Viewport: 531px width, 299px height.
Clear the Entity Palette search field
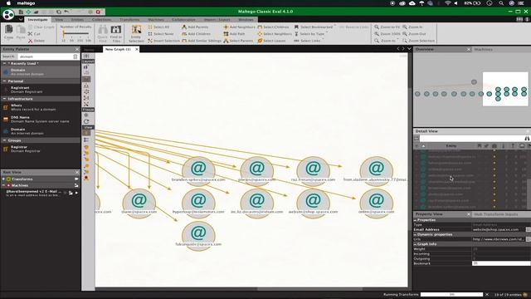(76, 56)
